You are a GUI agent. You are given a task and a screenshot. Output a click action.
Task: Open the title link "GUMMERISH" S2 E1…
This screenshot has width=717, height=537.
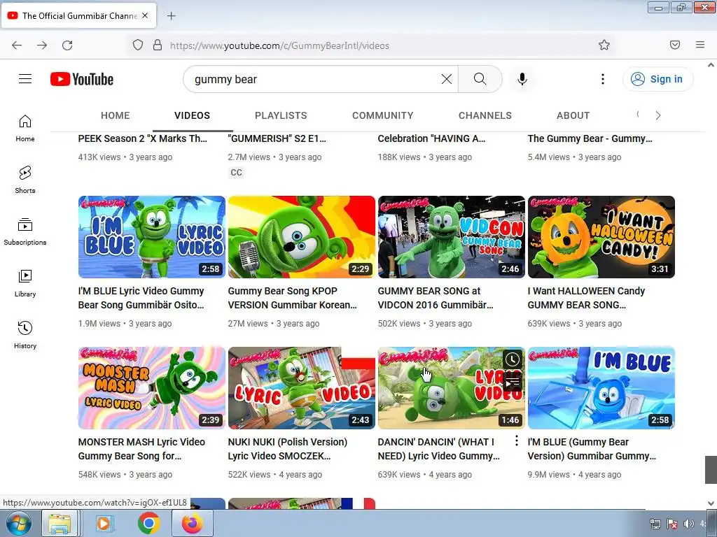[x=277, y=138]
